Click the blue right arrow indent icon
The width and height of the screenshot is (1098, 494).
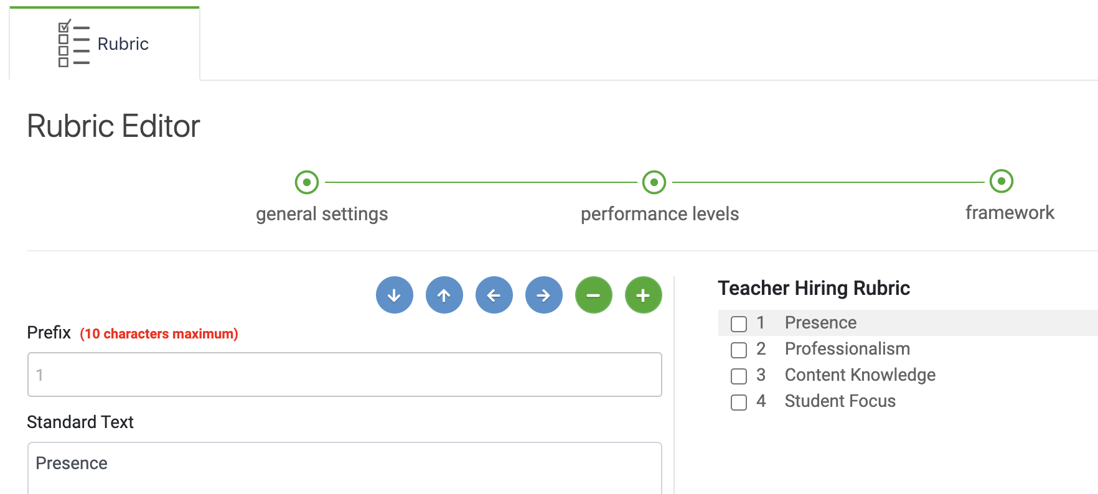coord(544,295)
